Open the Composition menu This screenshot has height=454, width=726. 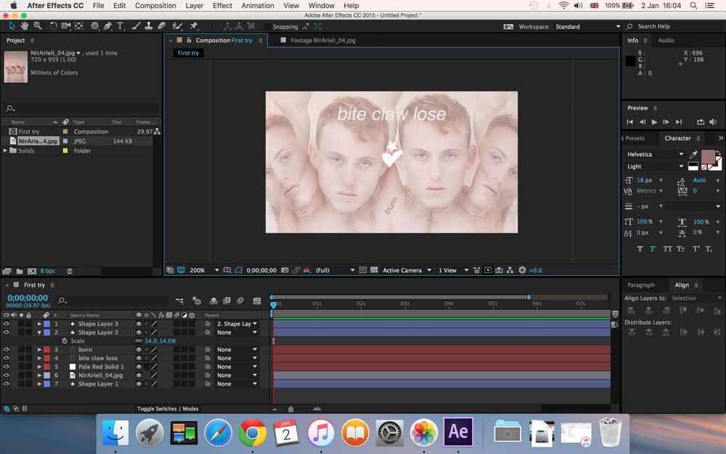point(155,5)
